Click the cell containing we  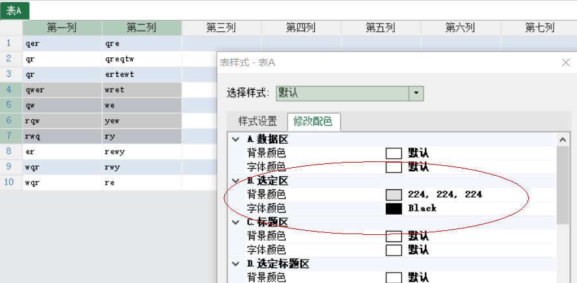142,105
